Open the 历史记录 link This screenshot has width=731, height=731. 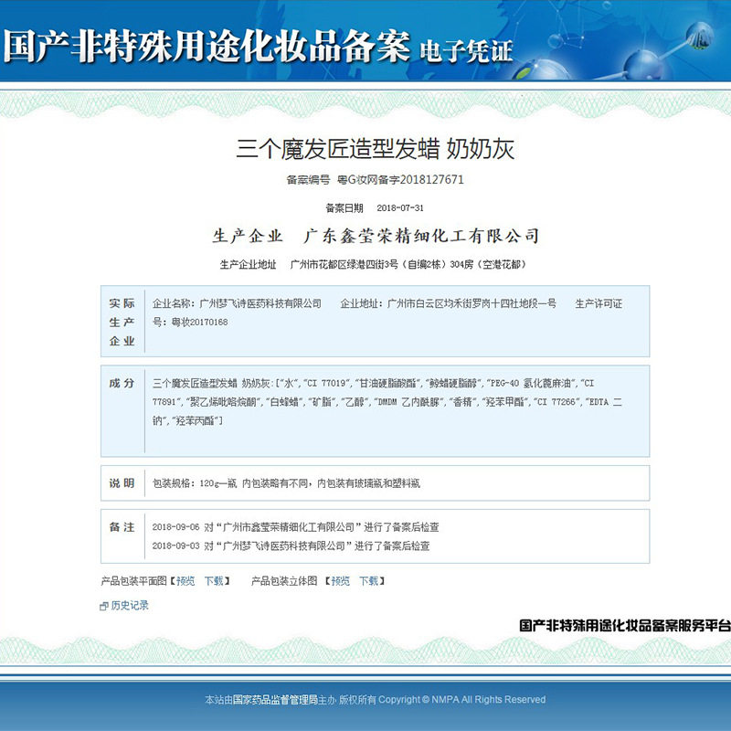tap(130, 605)
